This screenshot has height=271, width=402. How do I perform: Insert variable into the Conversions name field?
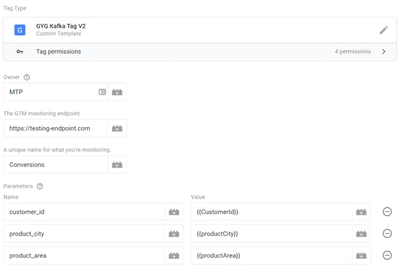[x=117, y=165]
